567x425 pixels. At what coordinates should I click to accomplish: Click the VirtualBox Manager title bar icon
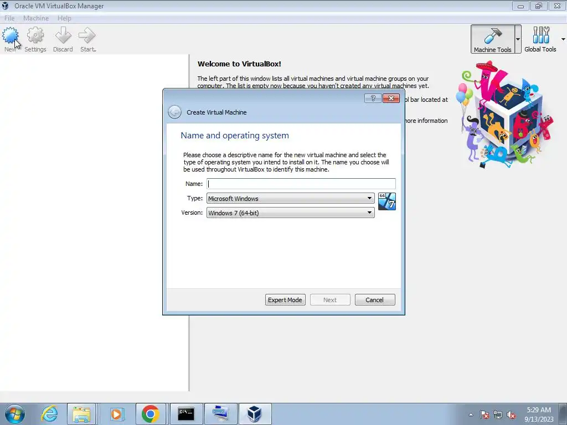click(5, 6)
